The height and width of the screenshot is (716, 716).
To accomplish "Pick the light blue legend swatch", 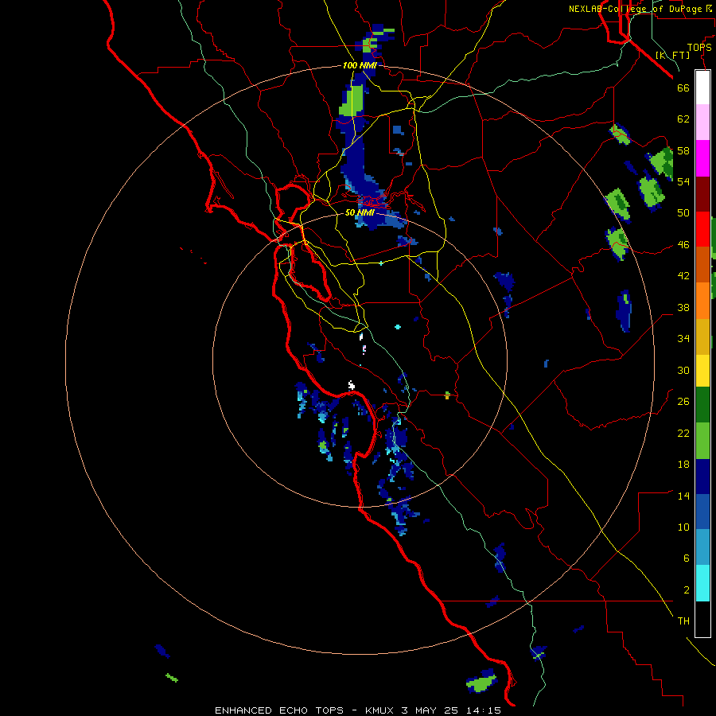I will click(x=702, y=547).
